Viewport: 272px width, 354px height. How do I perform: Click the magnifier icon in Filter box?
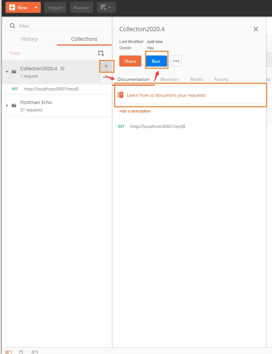click(12, 26)
